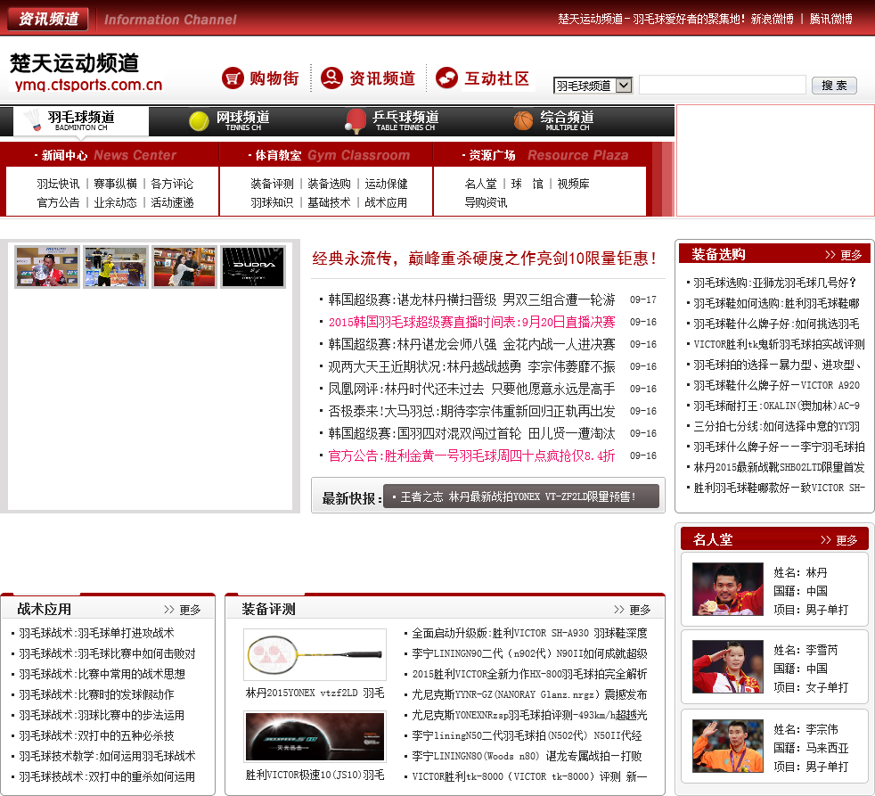Screen dimensions: 875x796
Task: Click the yellow tennis ball icon
Action: pos(199,121)
